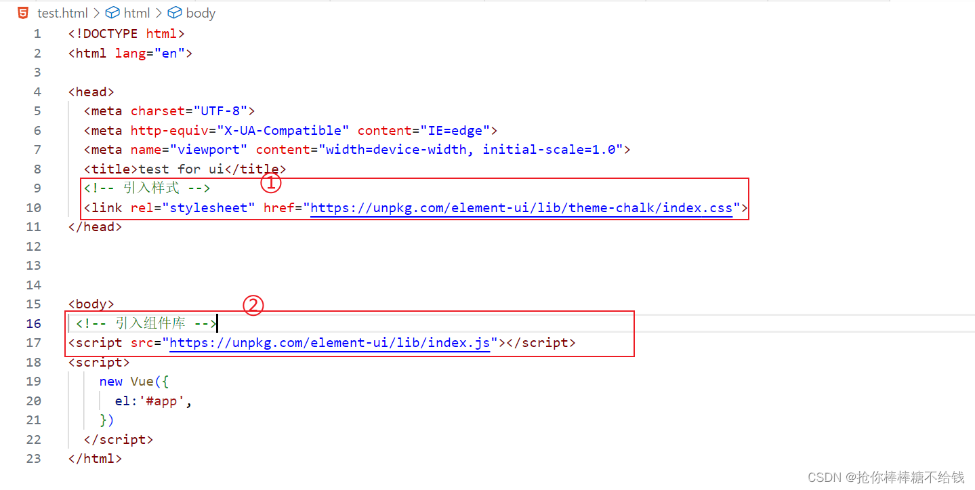The height and width of the screenshot is (490, 975).
Task: Click the opening <body> tag
Action: tap(91, 304)
